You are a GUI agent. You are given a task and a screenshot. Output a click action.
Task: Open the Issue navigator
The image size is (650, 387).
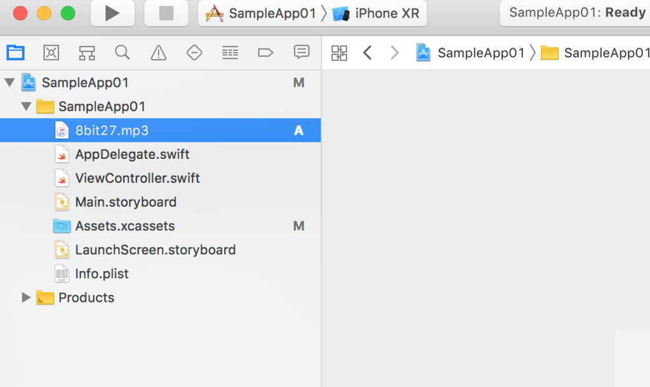(158, 53)
